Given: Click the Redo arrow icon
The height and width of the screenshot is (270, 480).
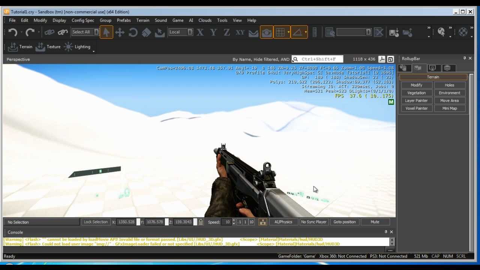Looking at the screenshot, I should pos(30,32).
